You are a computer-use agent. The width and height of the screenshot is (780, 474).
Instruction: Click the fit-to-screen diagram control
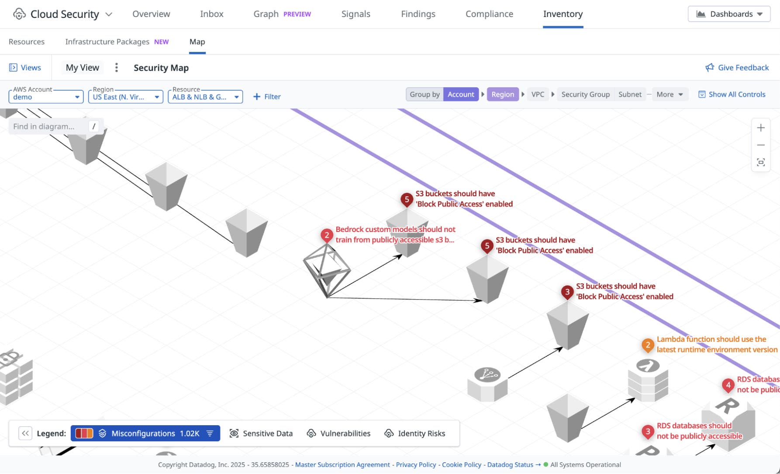pyautogui.click(x=760, y=162)
